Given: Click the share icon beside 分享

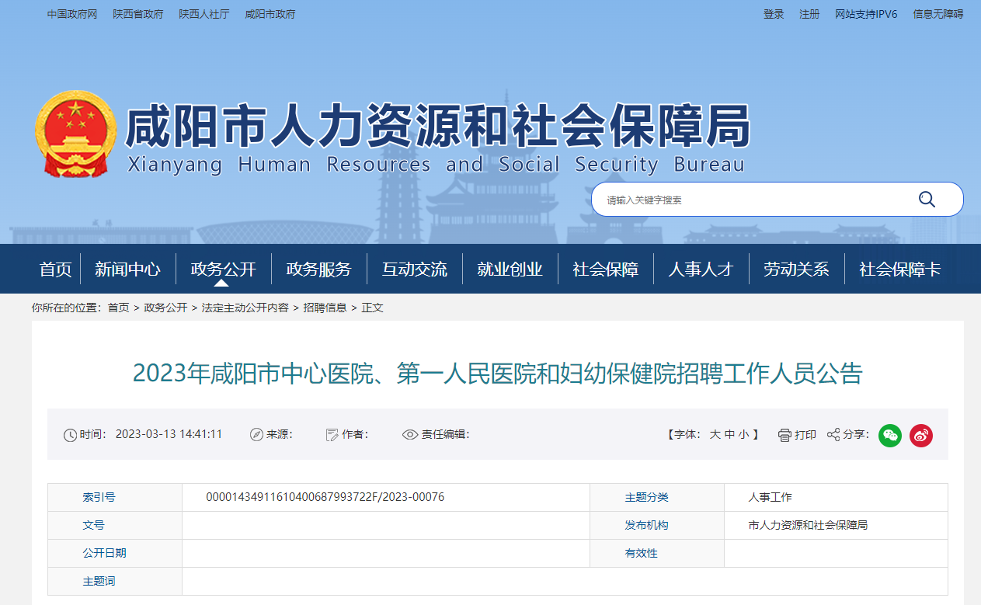Looking at the screenshot, I should pos(833,434).
